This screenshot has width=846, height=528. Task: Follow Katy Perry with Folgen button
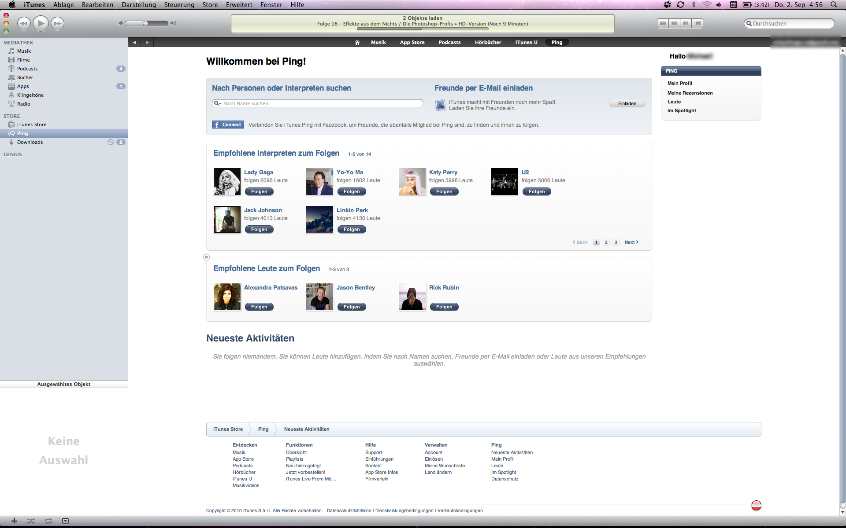pos(444,192)
